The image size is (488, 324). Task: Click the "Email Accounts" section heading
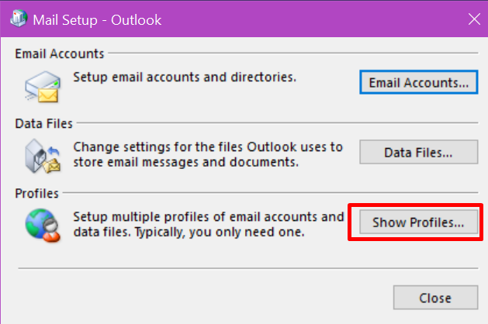(x=60, y=53)
